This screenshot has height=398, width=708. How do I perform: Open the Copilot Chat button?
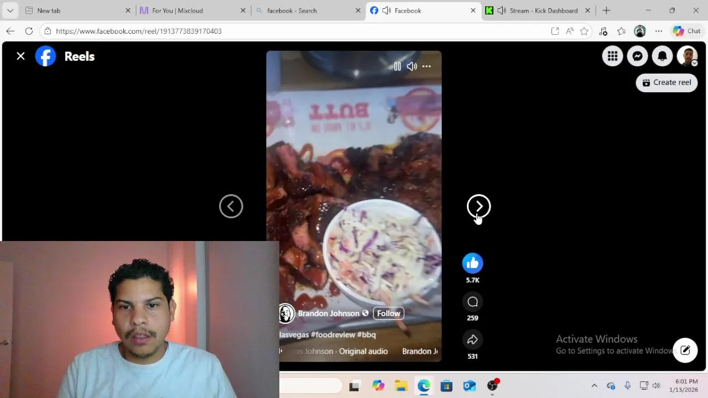tap(686, 31)
